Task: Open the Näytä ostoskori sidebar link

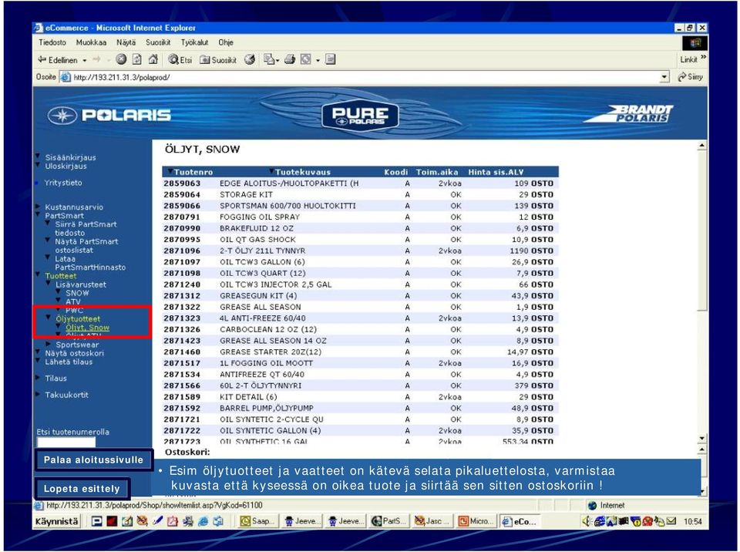Action: pos(74,353)
